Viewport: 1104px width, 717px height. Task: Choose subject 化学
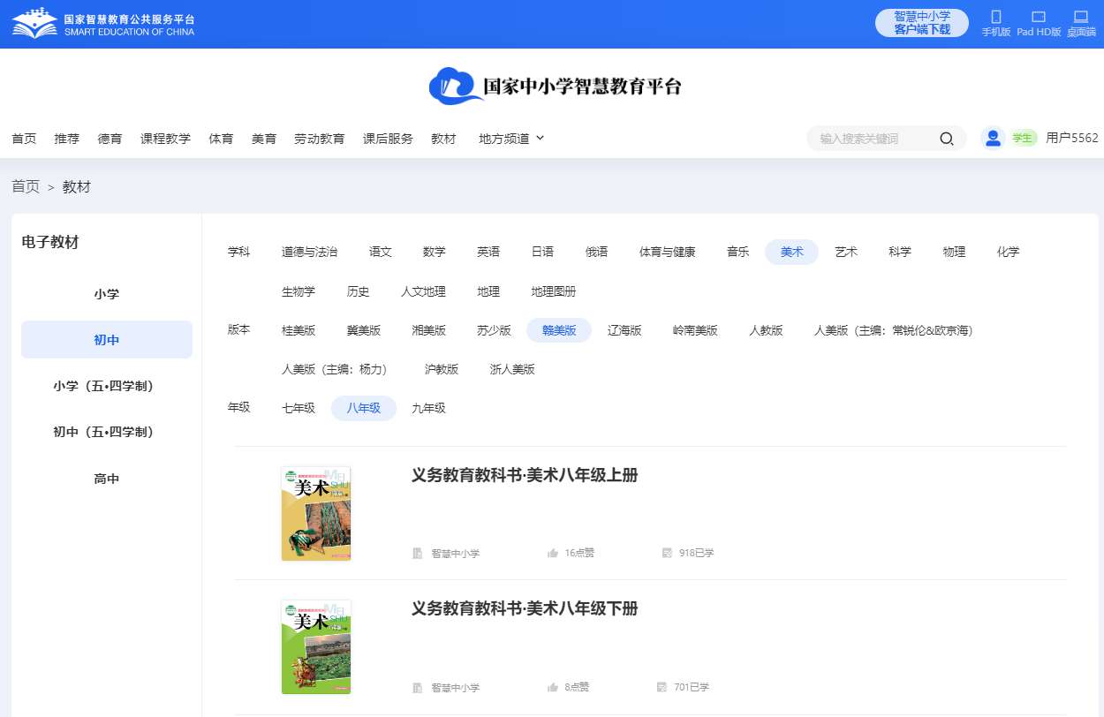1008,252
